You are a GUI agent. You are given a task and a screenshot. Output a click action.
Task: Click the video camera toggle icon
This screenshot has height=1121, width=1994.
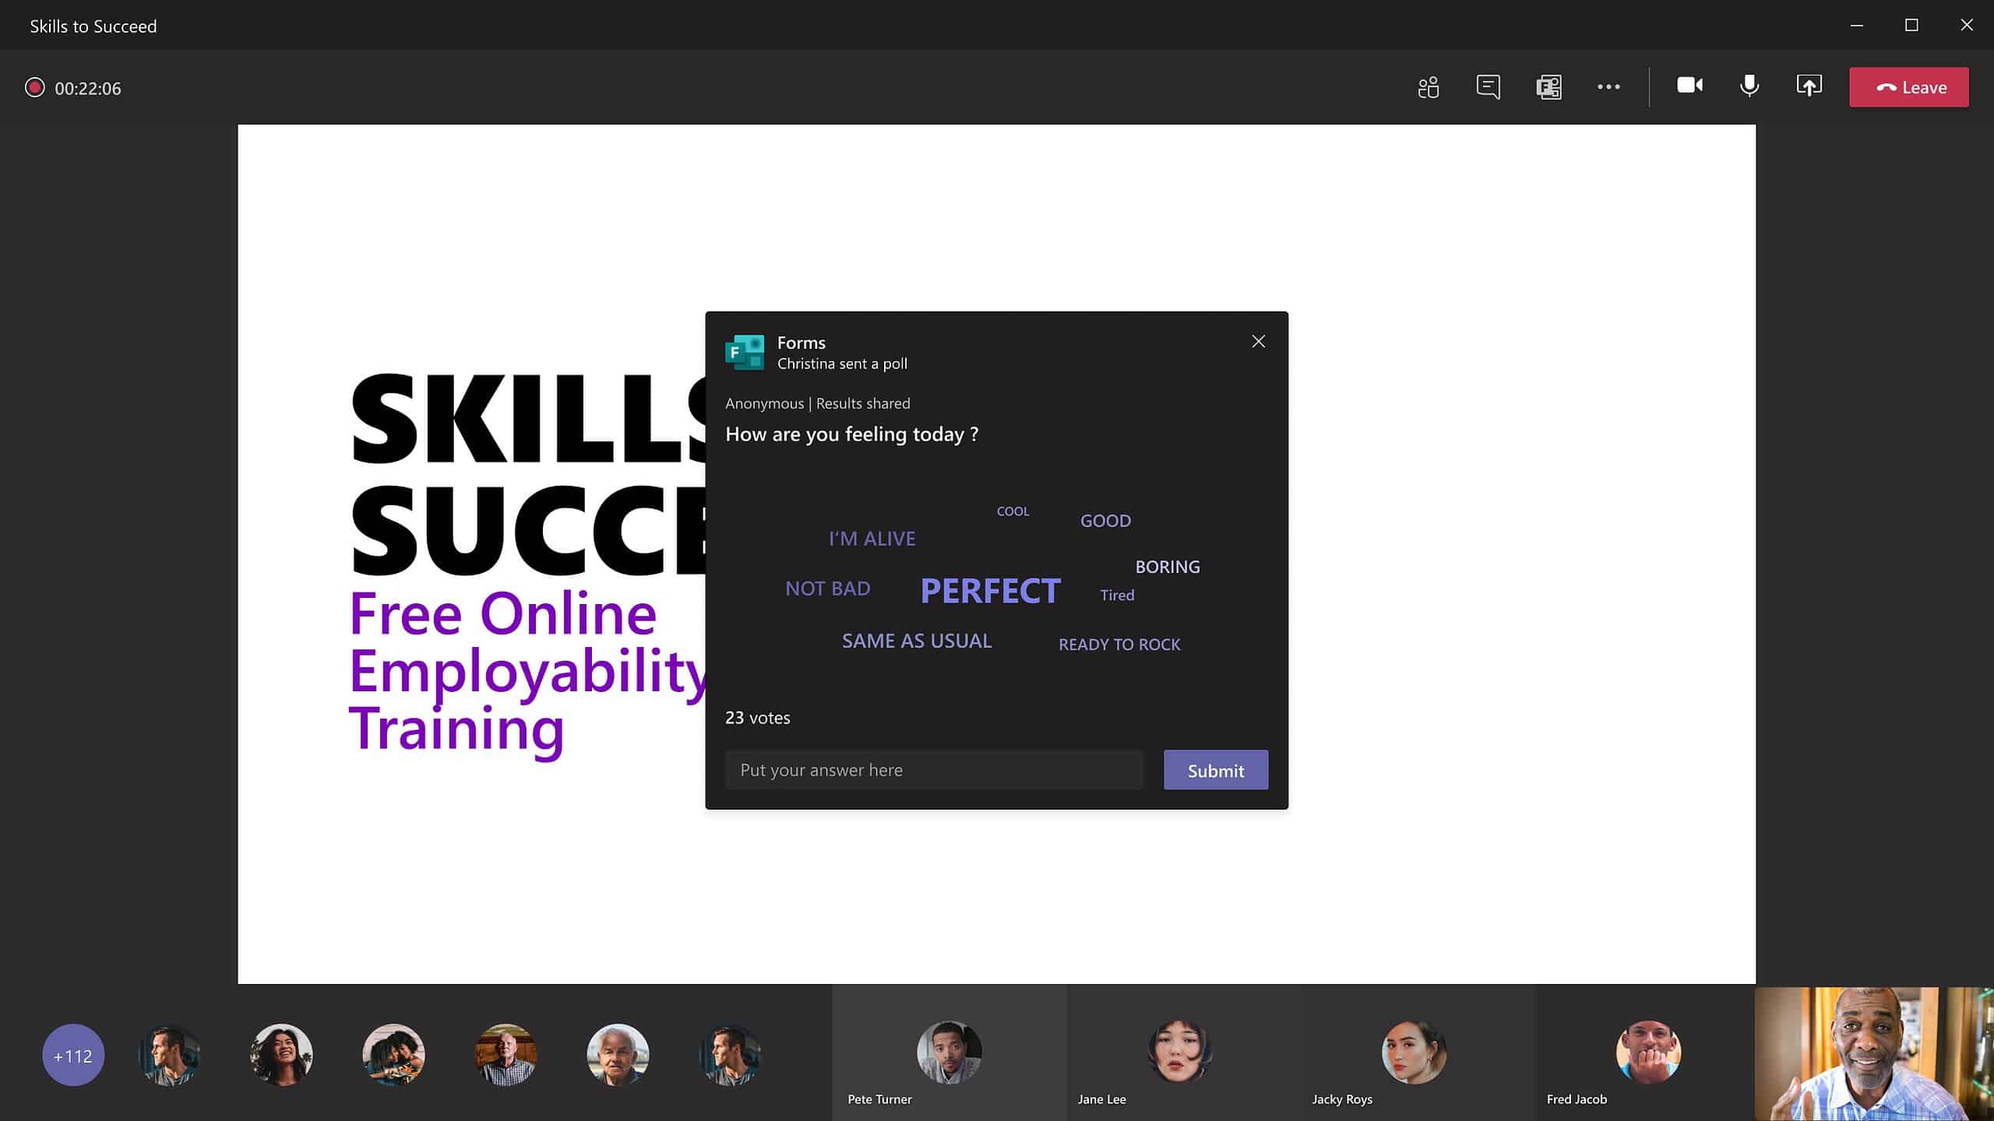point(1689,86)
